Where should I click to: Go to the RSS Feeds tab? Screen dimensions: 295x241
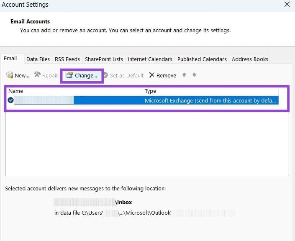point(67,59)
